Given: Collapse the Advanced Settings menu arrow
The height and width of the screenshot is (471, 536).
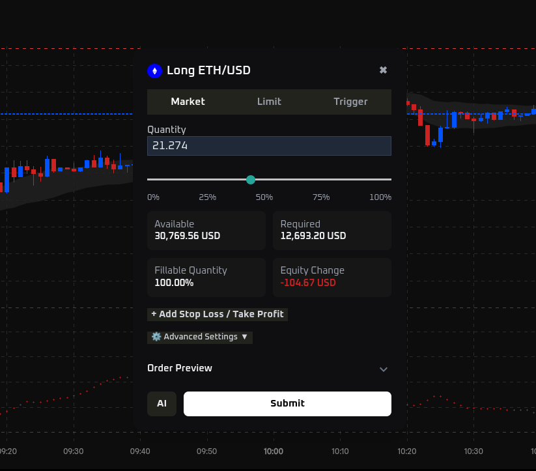Looking at the screenshot, I should point(246,337).
